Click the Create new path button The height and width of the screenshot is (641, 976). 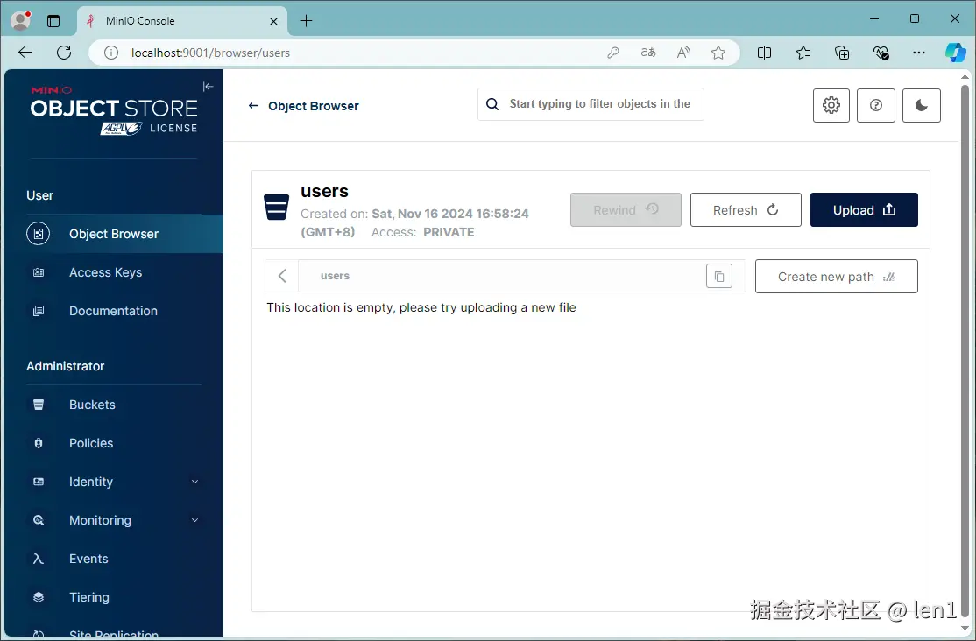coord(836,277)
